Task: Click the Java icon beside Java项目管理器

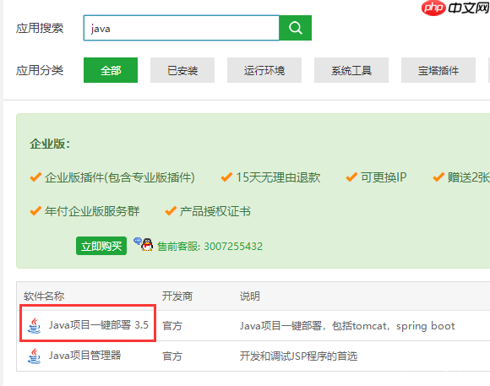Action: pyautogui.click(x=34, y=356)
